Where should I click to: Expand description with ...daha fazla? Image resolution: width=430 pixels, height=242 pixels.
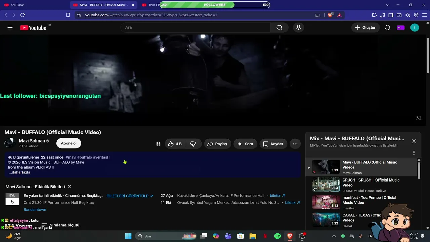pos(19,172)
